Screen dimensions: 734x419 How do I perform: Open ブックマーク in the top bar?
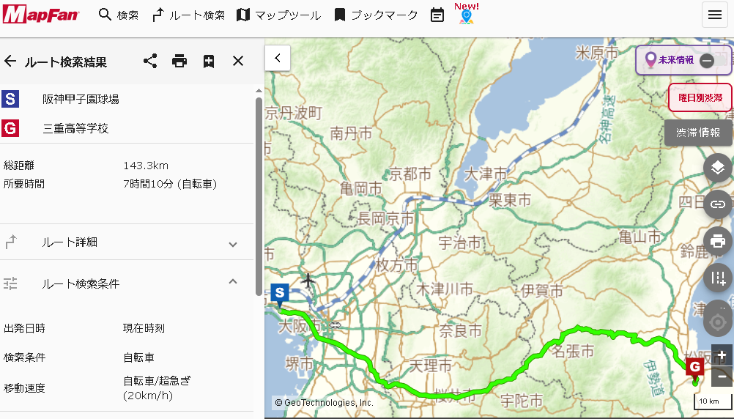(x=376, y=15)
